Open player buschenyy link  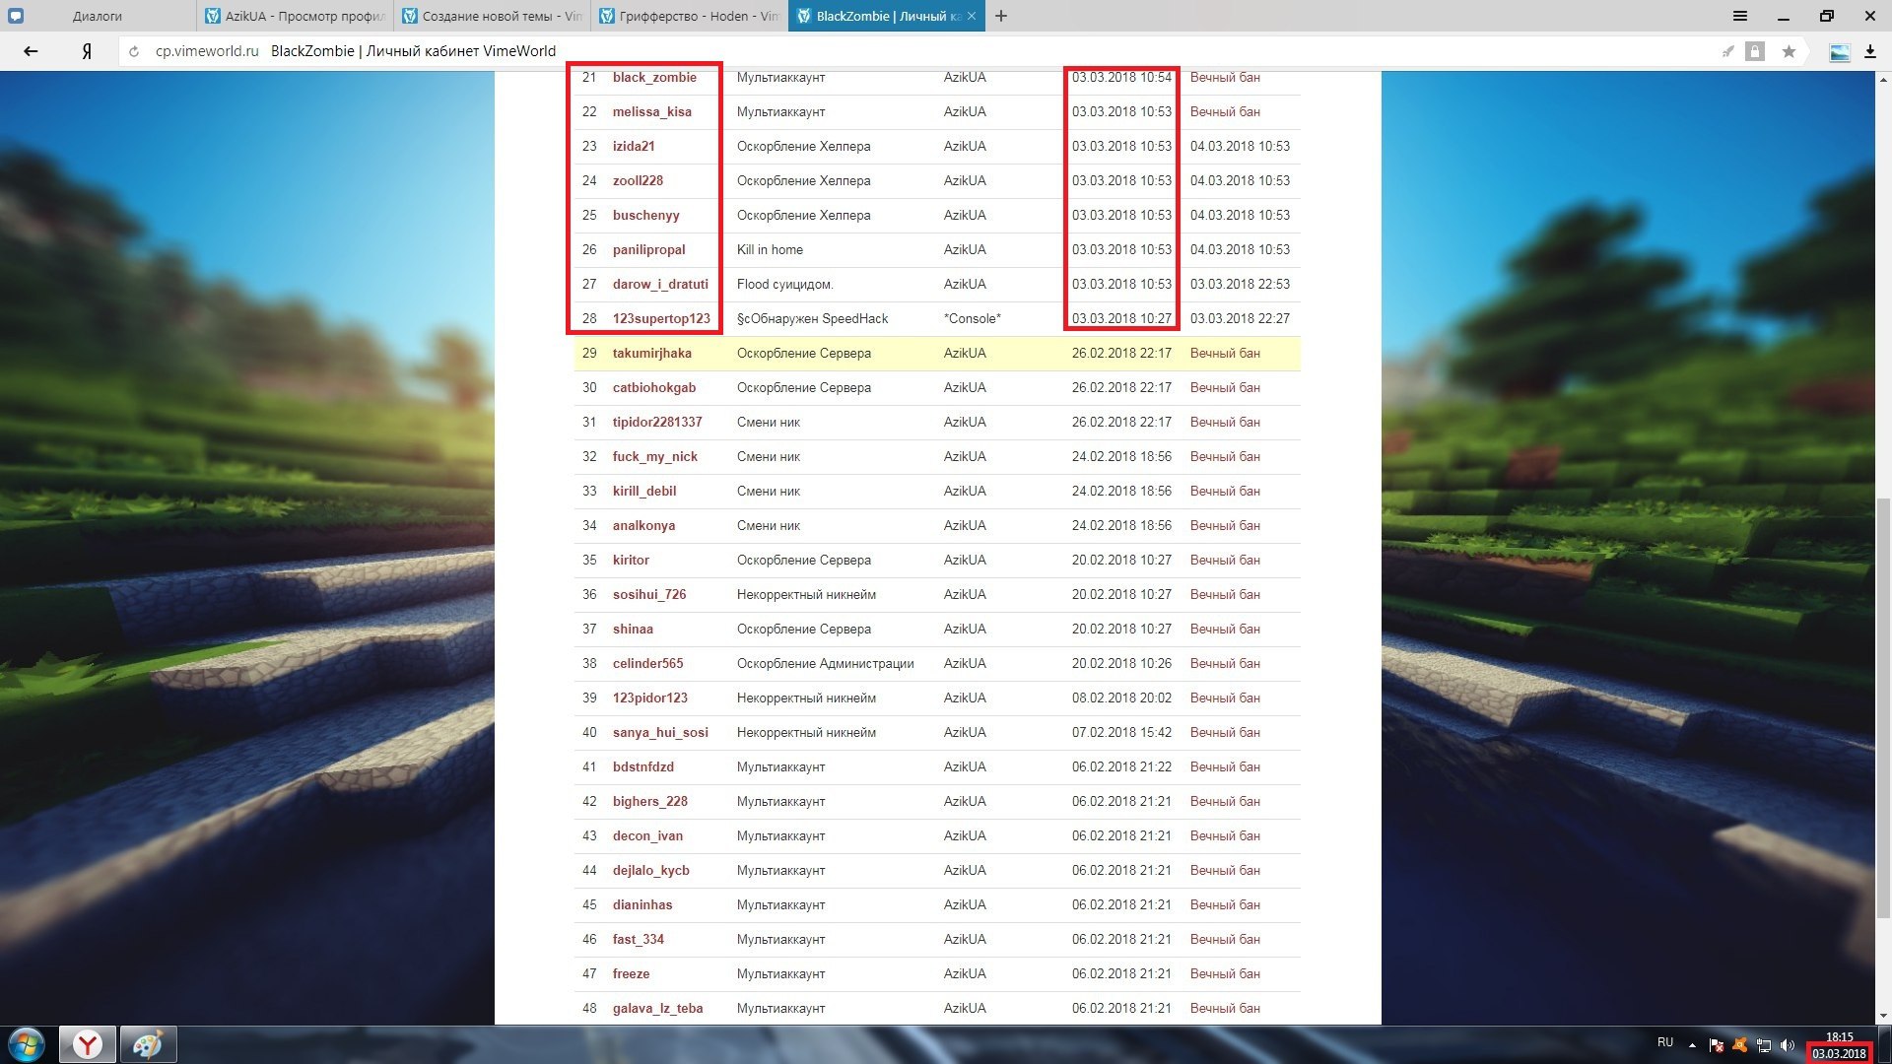point(645,215)
